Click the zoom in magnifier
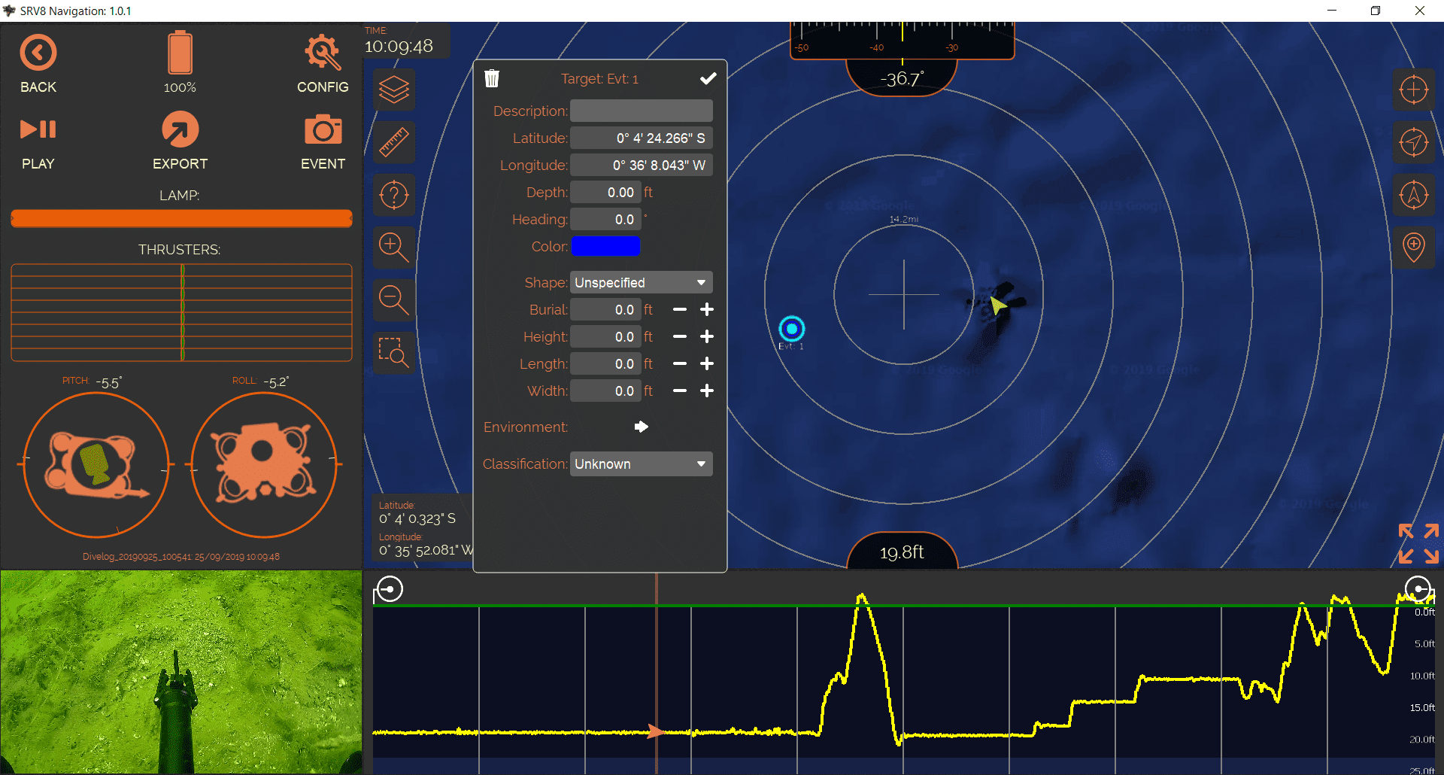The image size is (1444, 775). coord(394,248)
